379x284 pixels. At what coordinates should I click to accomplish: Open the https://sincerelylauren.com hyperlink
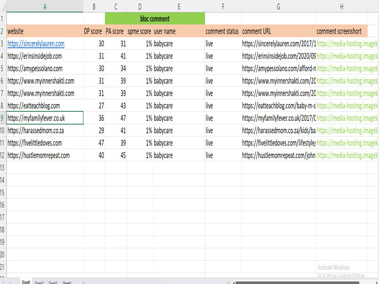(36, 44)
